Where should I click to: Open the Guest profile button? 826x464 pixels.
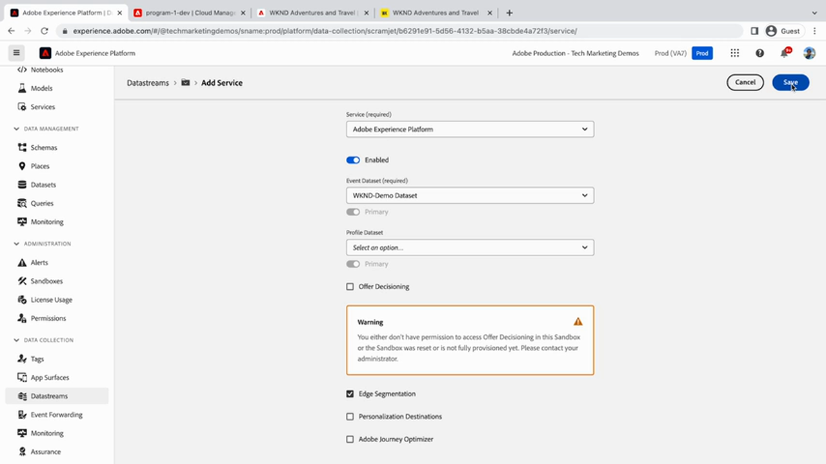coord(783,31)
